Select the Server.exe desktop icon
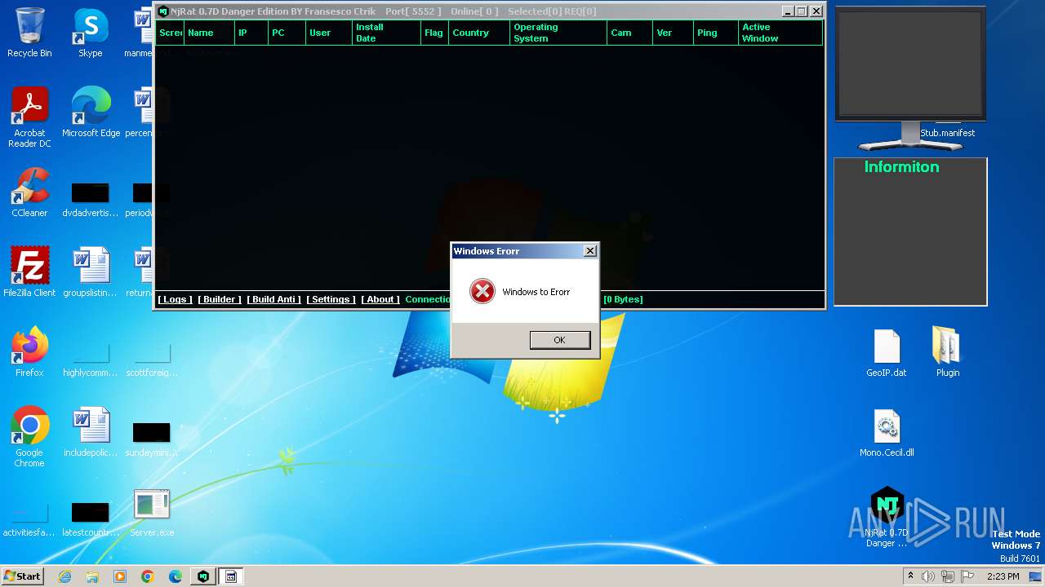The image size is (1045, 587). click(152, 512)
